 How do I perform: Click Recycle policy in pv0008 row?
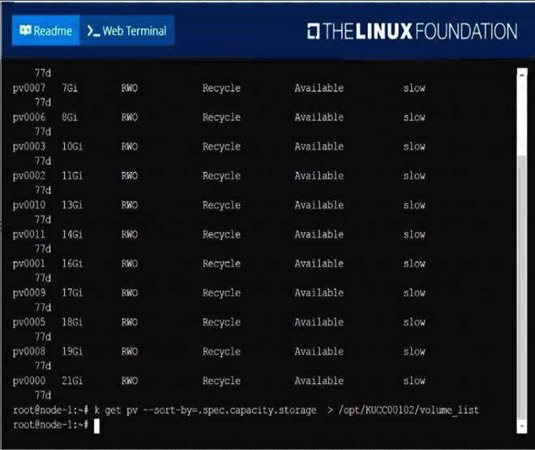click(x=221, y=352)
